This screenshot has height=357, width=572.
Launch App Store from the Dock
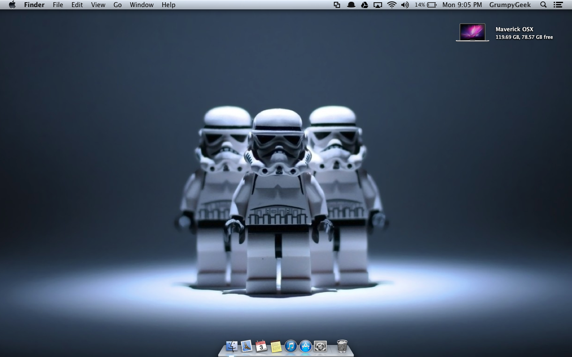pos(306,346)
